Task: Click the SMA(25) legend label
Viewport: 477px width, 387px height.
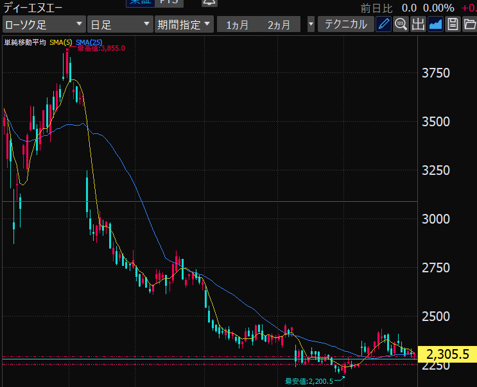Action: click(x=89, y=42)
